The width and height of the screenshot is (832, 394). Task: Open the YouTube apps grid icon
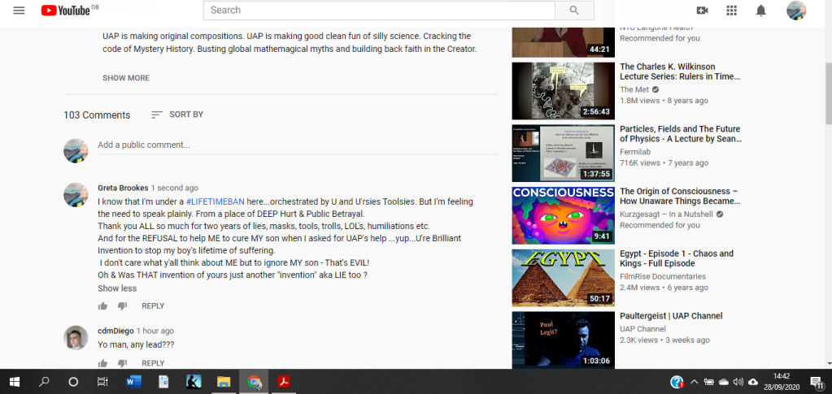click(731, 11)
